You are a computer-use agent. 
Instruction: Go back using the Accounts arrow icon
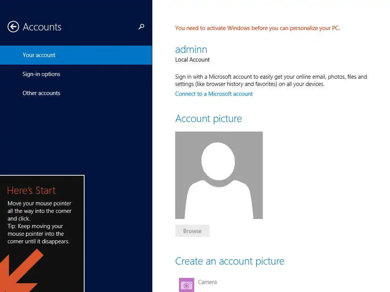(x=13, y=27)
